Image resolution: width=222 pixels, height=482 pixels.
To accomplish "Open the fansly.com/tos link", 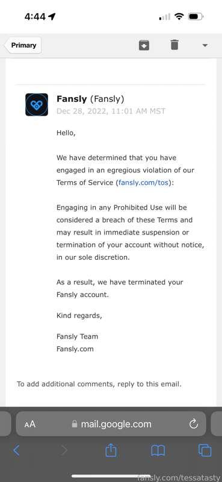I will (143, 183).
